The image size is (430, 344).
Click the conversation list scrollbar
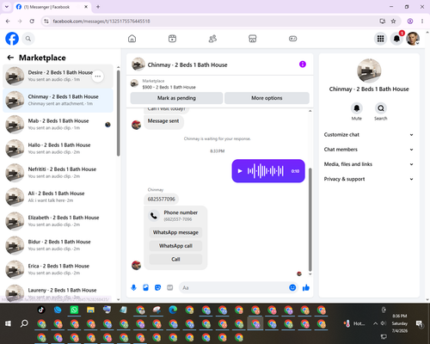118,114
